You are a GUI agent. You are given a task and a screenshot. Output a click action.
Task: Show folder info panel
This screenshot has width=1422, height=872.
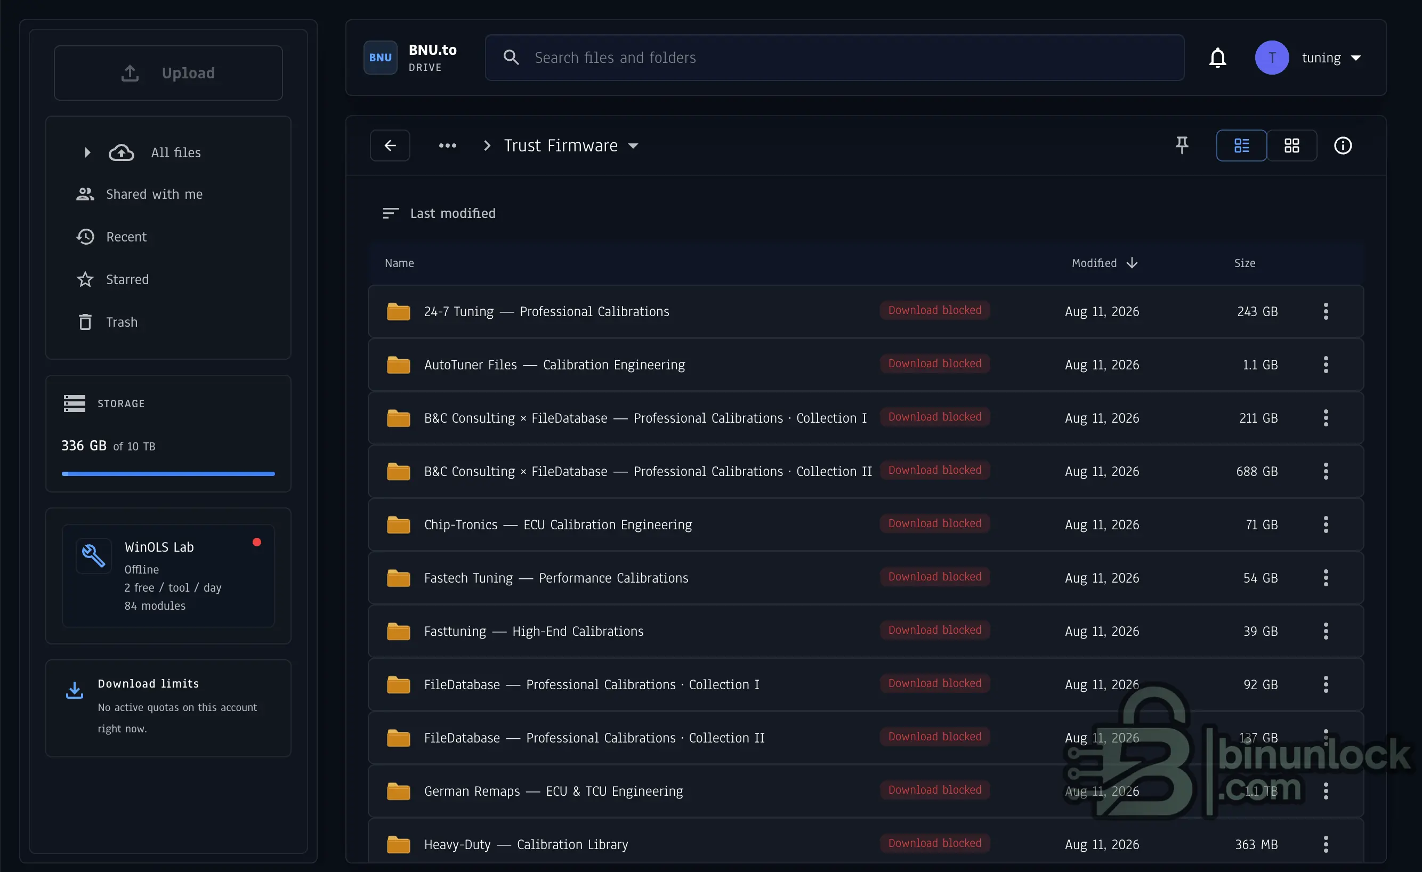(x=1343, y=146)
